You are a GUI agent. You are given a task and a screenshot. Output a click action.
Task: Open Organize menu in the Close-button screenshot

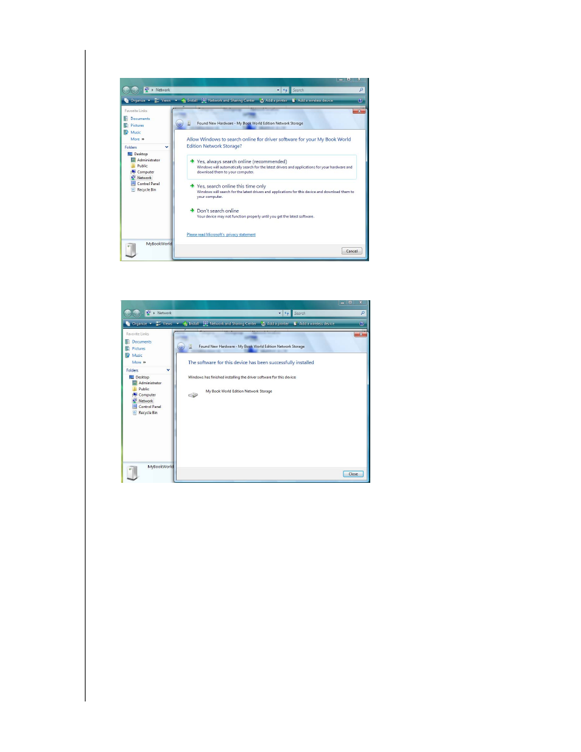138,323
